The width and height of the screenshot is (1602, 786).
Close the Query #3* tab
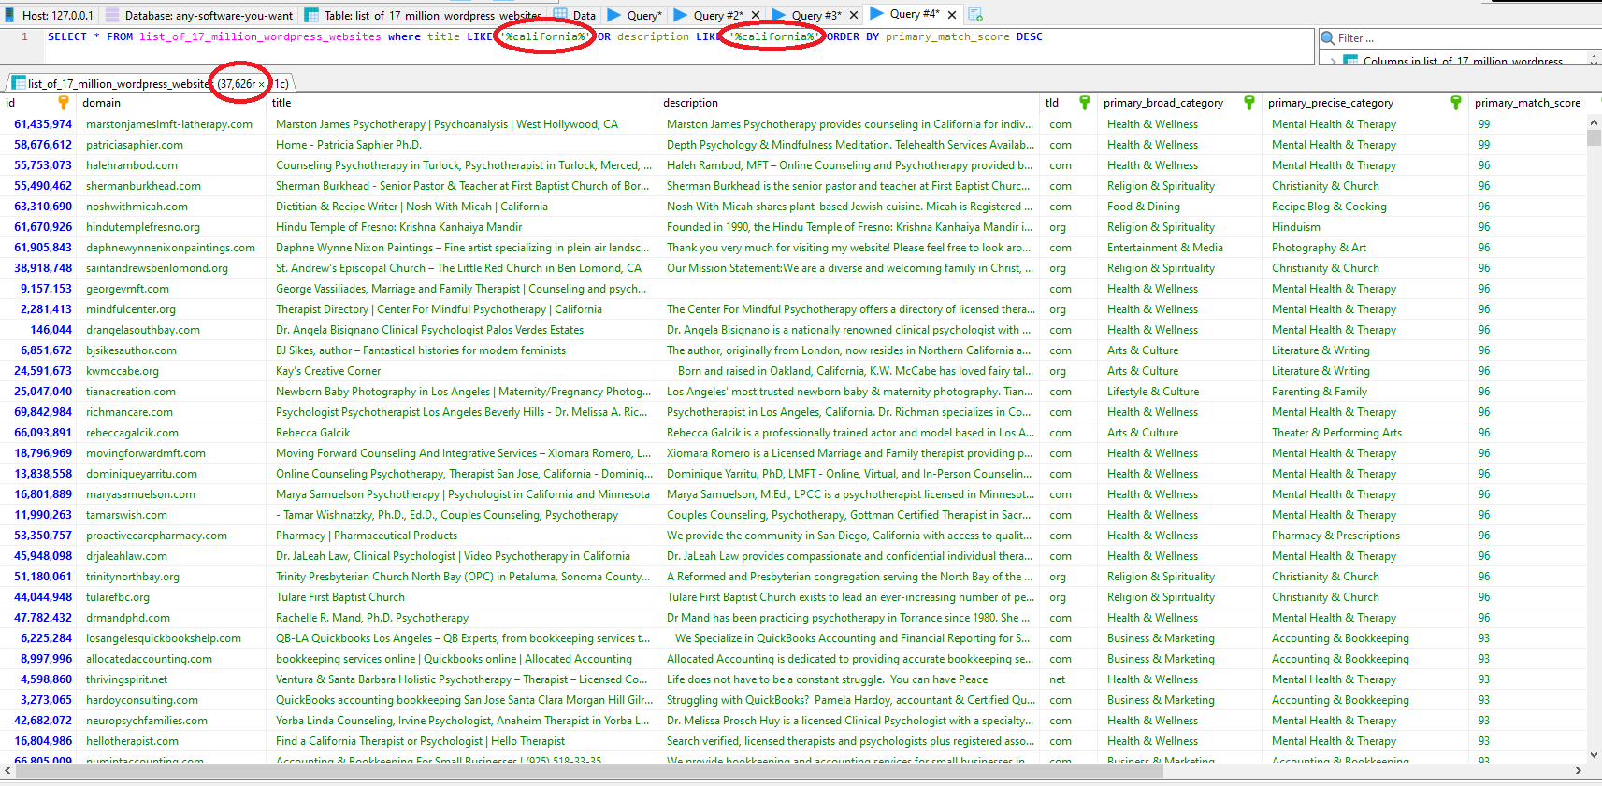854,15
